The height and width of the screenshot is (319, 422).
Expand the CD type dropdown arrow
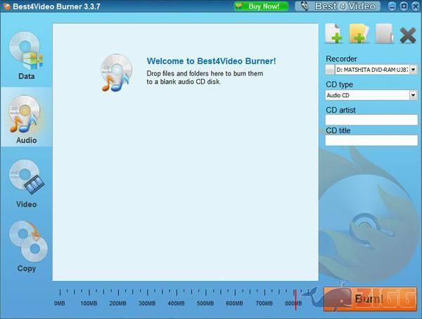[413, 95]
